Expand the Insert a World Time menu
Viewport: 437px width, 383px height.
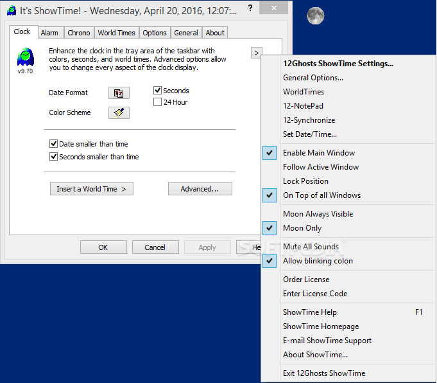tap(92, 189)
